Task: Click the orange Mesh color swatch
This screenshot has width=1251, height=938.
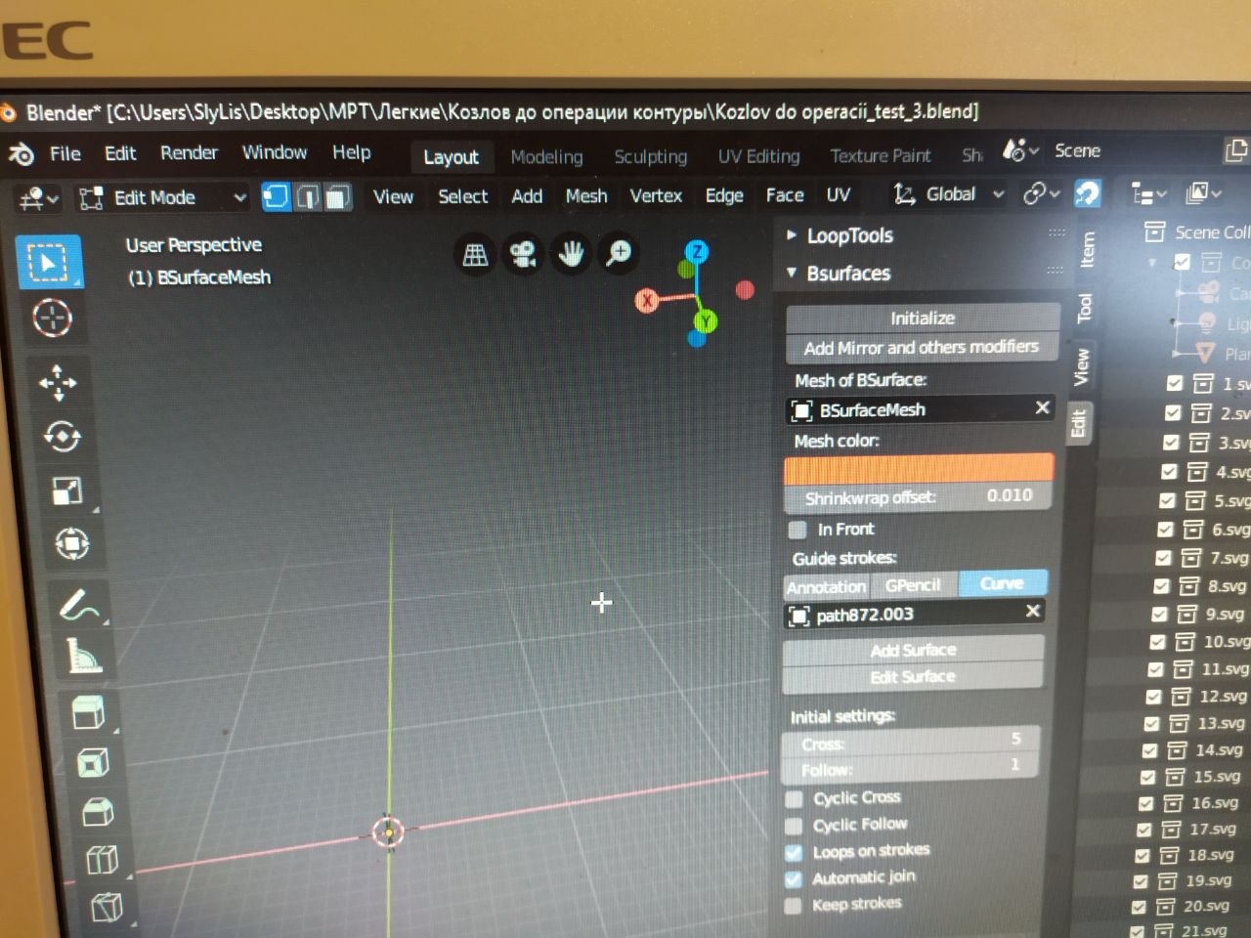Action: coord(919,469)
